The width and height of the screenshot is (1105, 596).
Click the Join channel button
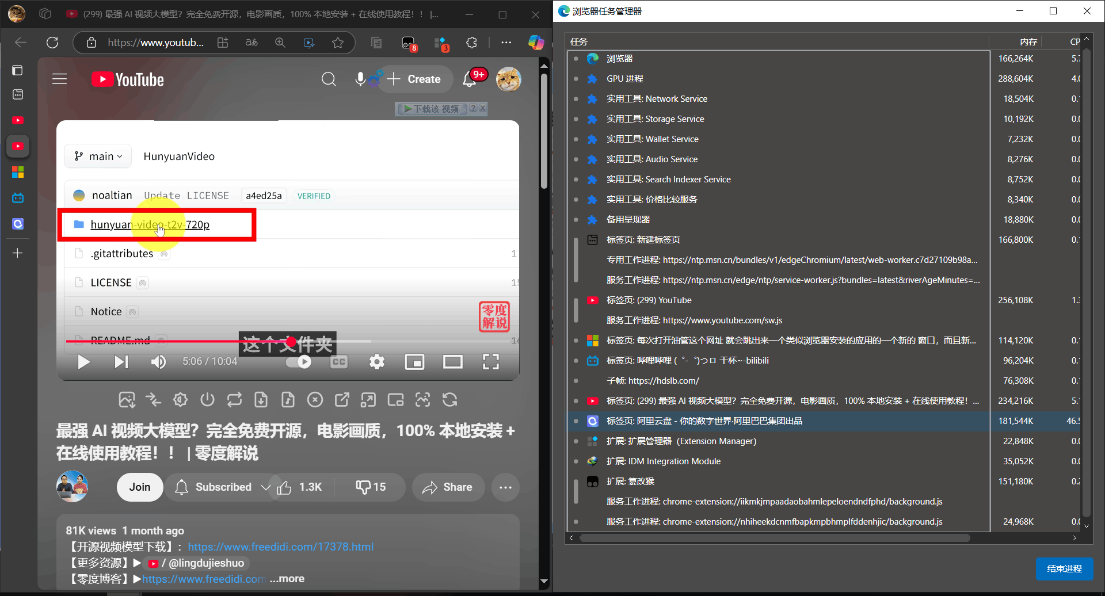[140, 487]
